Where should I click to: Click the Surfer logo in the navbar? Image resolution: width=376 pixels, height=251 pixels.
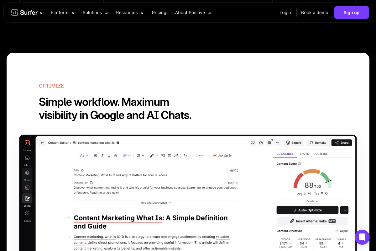click(x=24, y=13)
